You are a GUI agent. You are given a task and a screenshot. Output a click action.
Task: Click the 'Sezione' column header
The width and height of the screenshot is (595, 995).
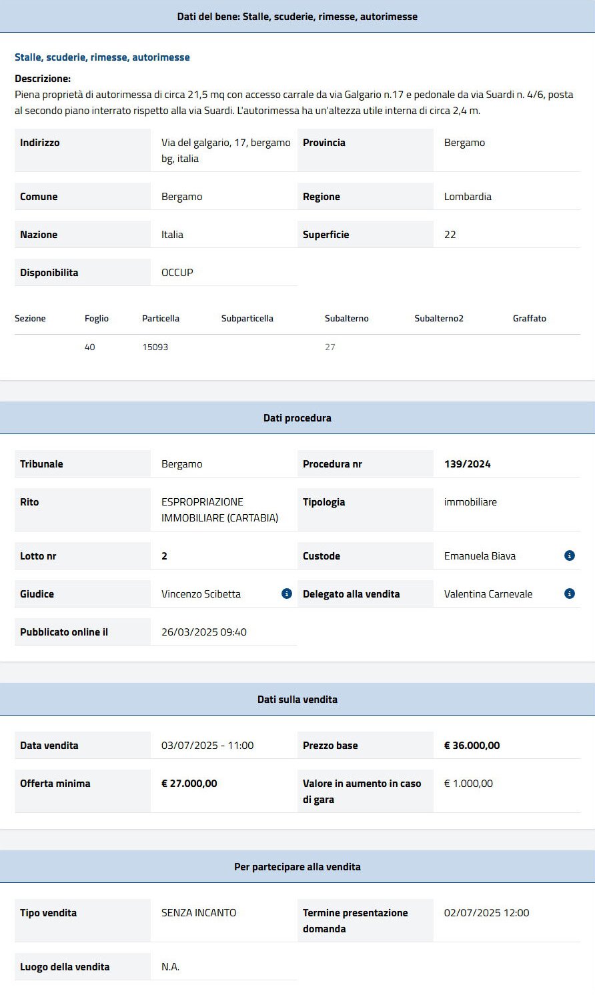(30, 319)
